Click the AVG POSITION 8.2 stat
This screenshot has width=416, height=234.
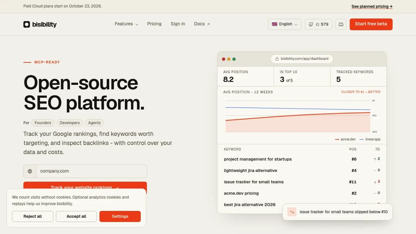click(245, 76)
